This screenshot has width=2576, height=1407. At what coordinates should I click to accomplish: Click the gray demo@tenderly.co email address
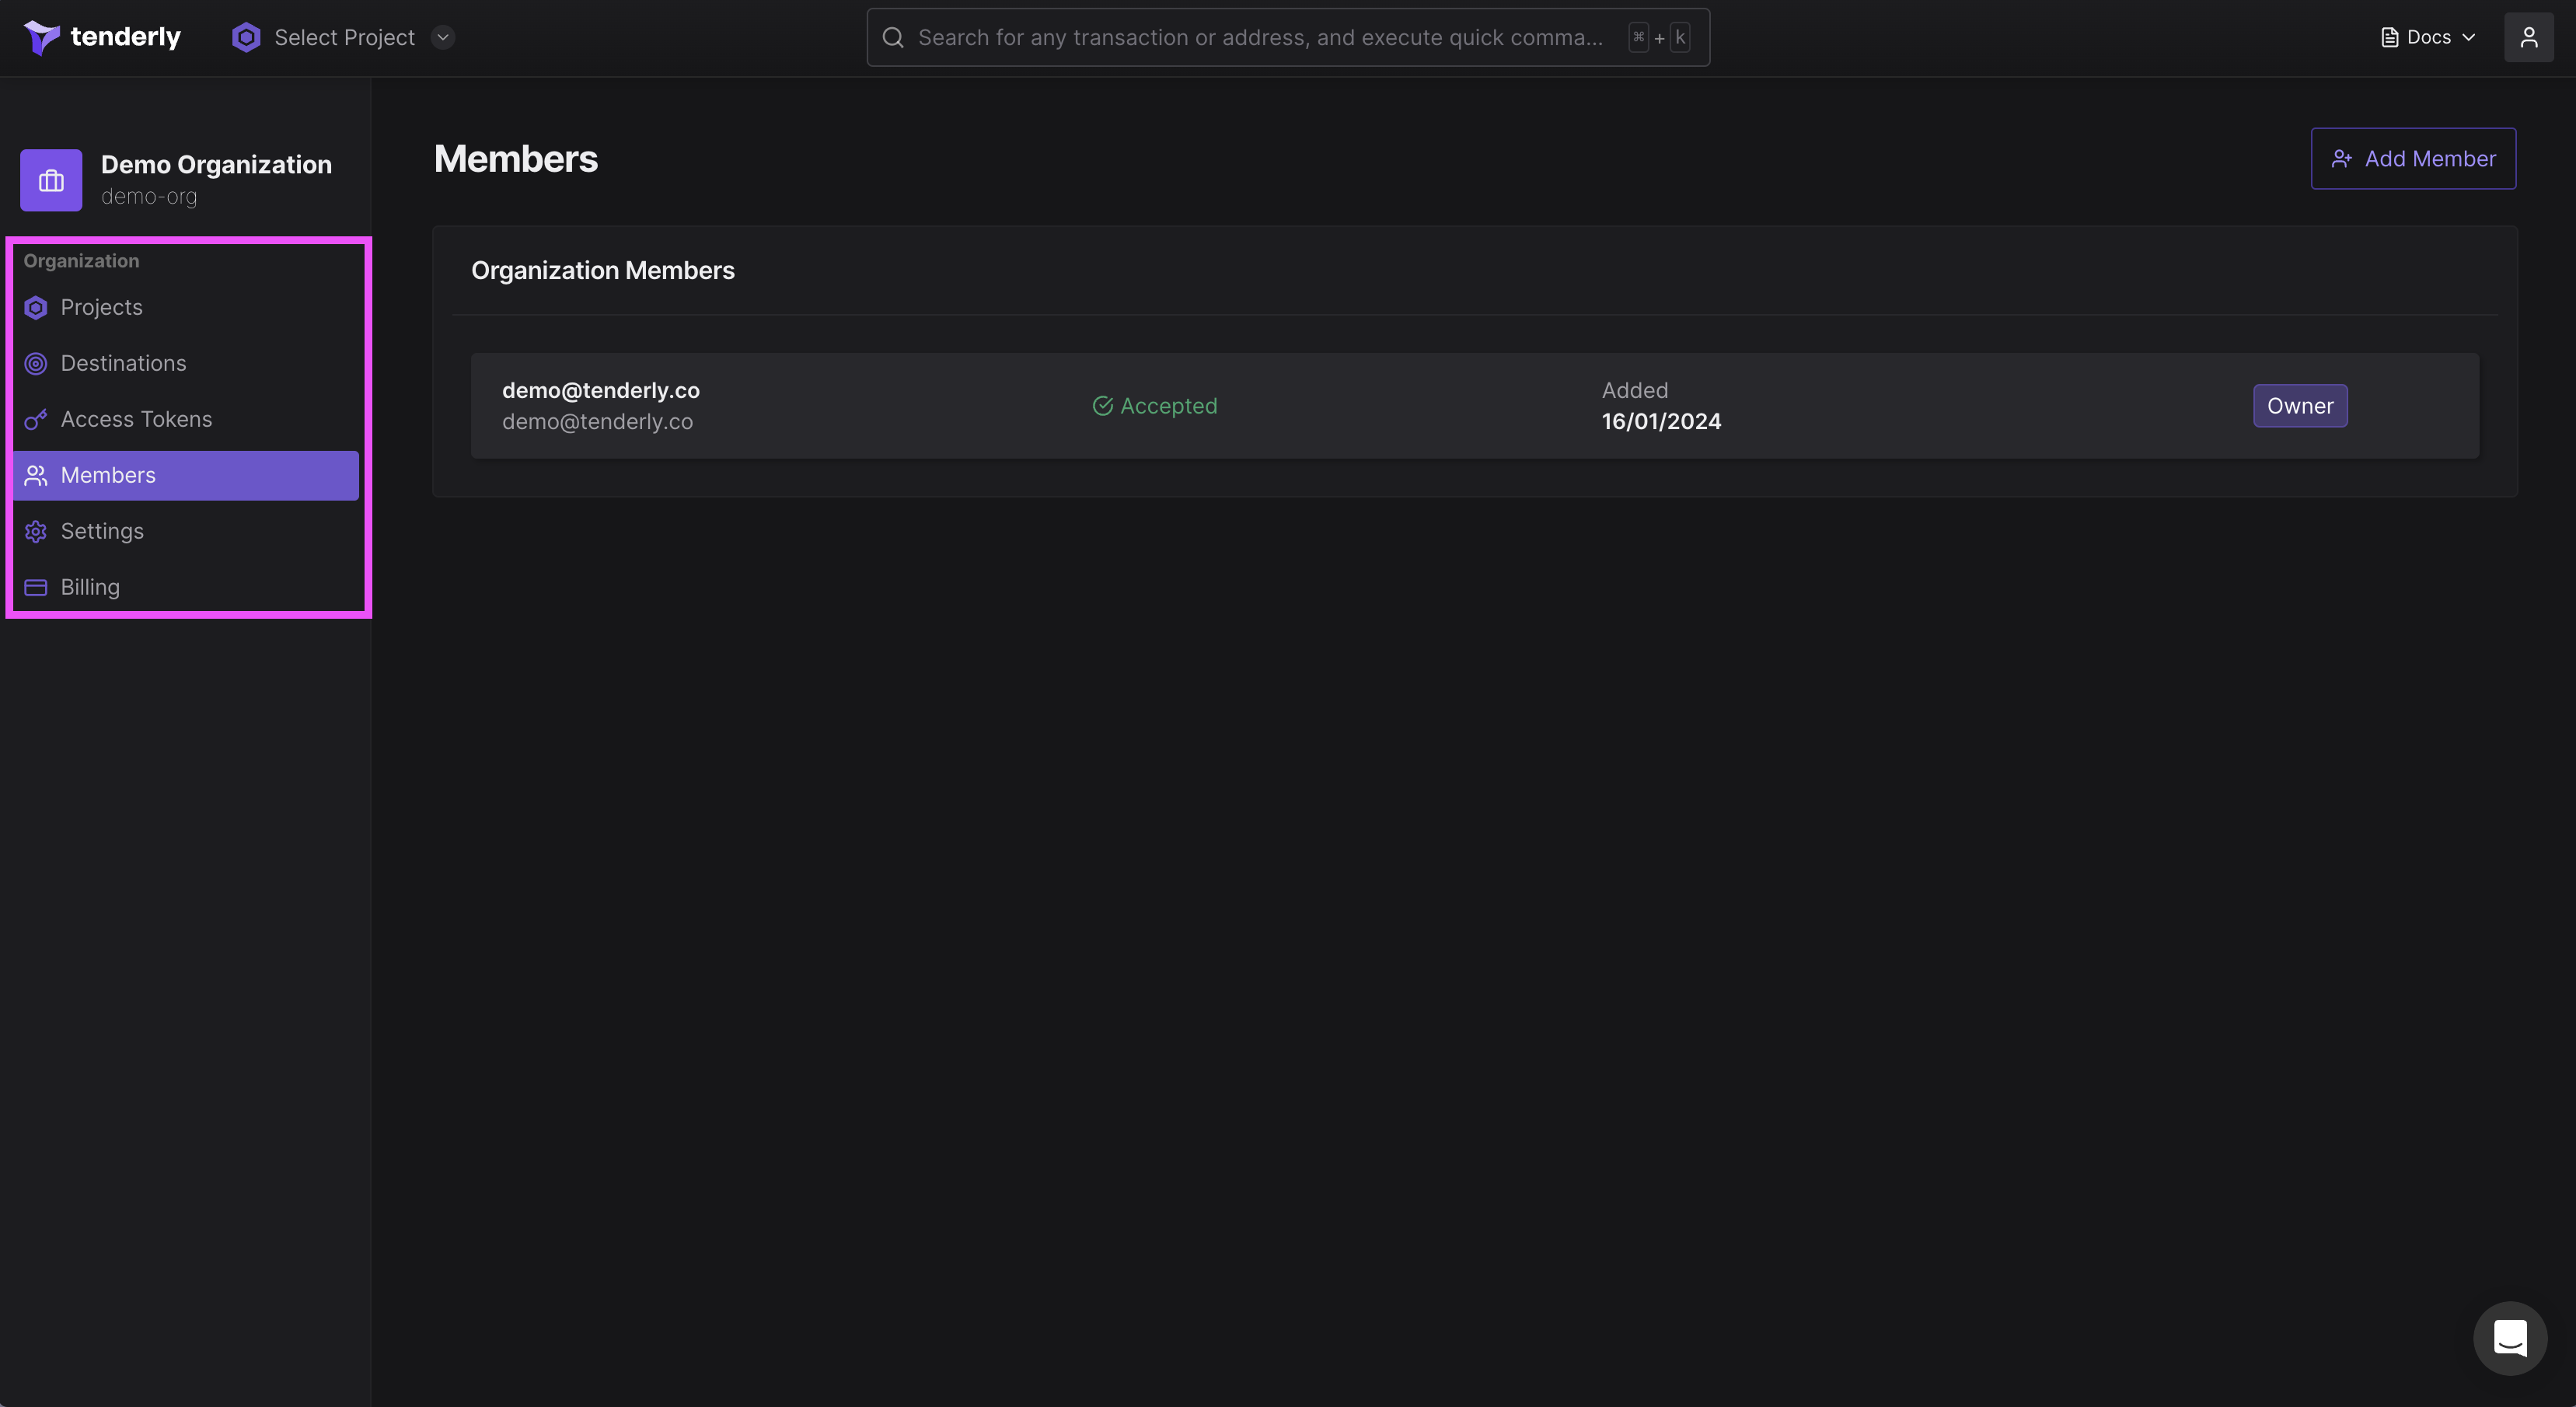(x=597, y=421)
